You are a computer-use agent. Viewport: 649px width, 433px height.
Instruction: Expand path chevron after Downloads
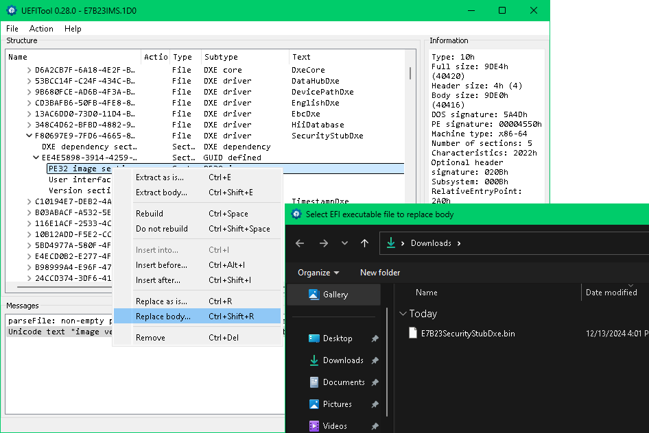pyautogui.click(x=459, y=243)
